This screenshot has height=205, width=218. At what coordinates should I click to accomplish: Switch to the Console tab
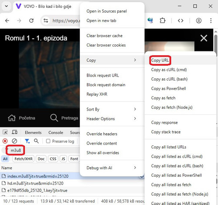pos(56,132)
